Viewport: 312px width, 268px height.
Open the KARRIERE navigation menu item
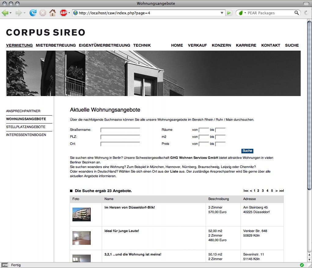(x=246, y=45)
